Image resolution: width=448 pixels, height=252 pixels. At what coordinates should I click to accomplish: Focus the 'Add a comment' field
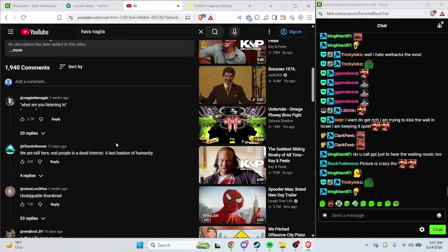click(x=102, y=82)
